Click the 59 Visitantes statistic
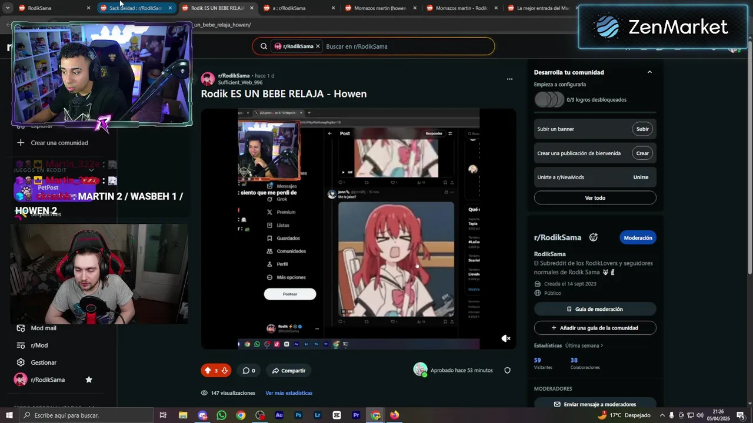Screen dimensions: 753x423 [542, 363]
